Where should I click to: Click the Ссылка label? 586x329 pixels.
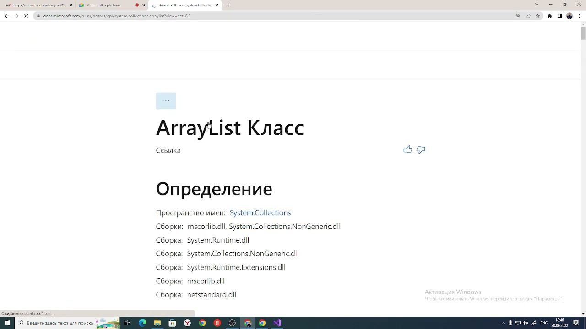pyautogui.click(x=168, y=150)
